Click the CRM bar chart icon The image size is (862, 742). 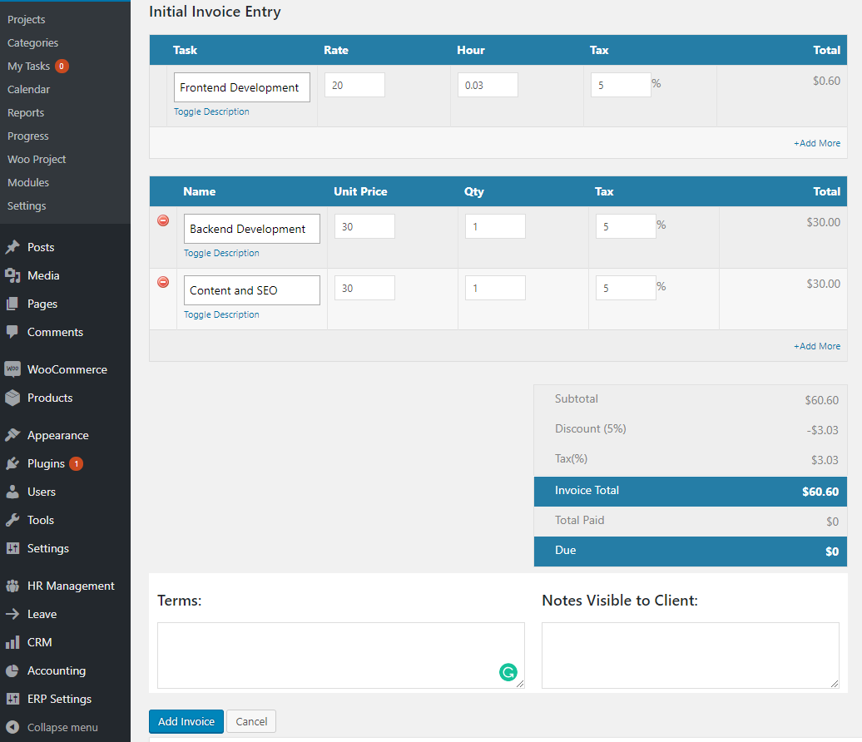[12, 642]
